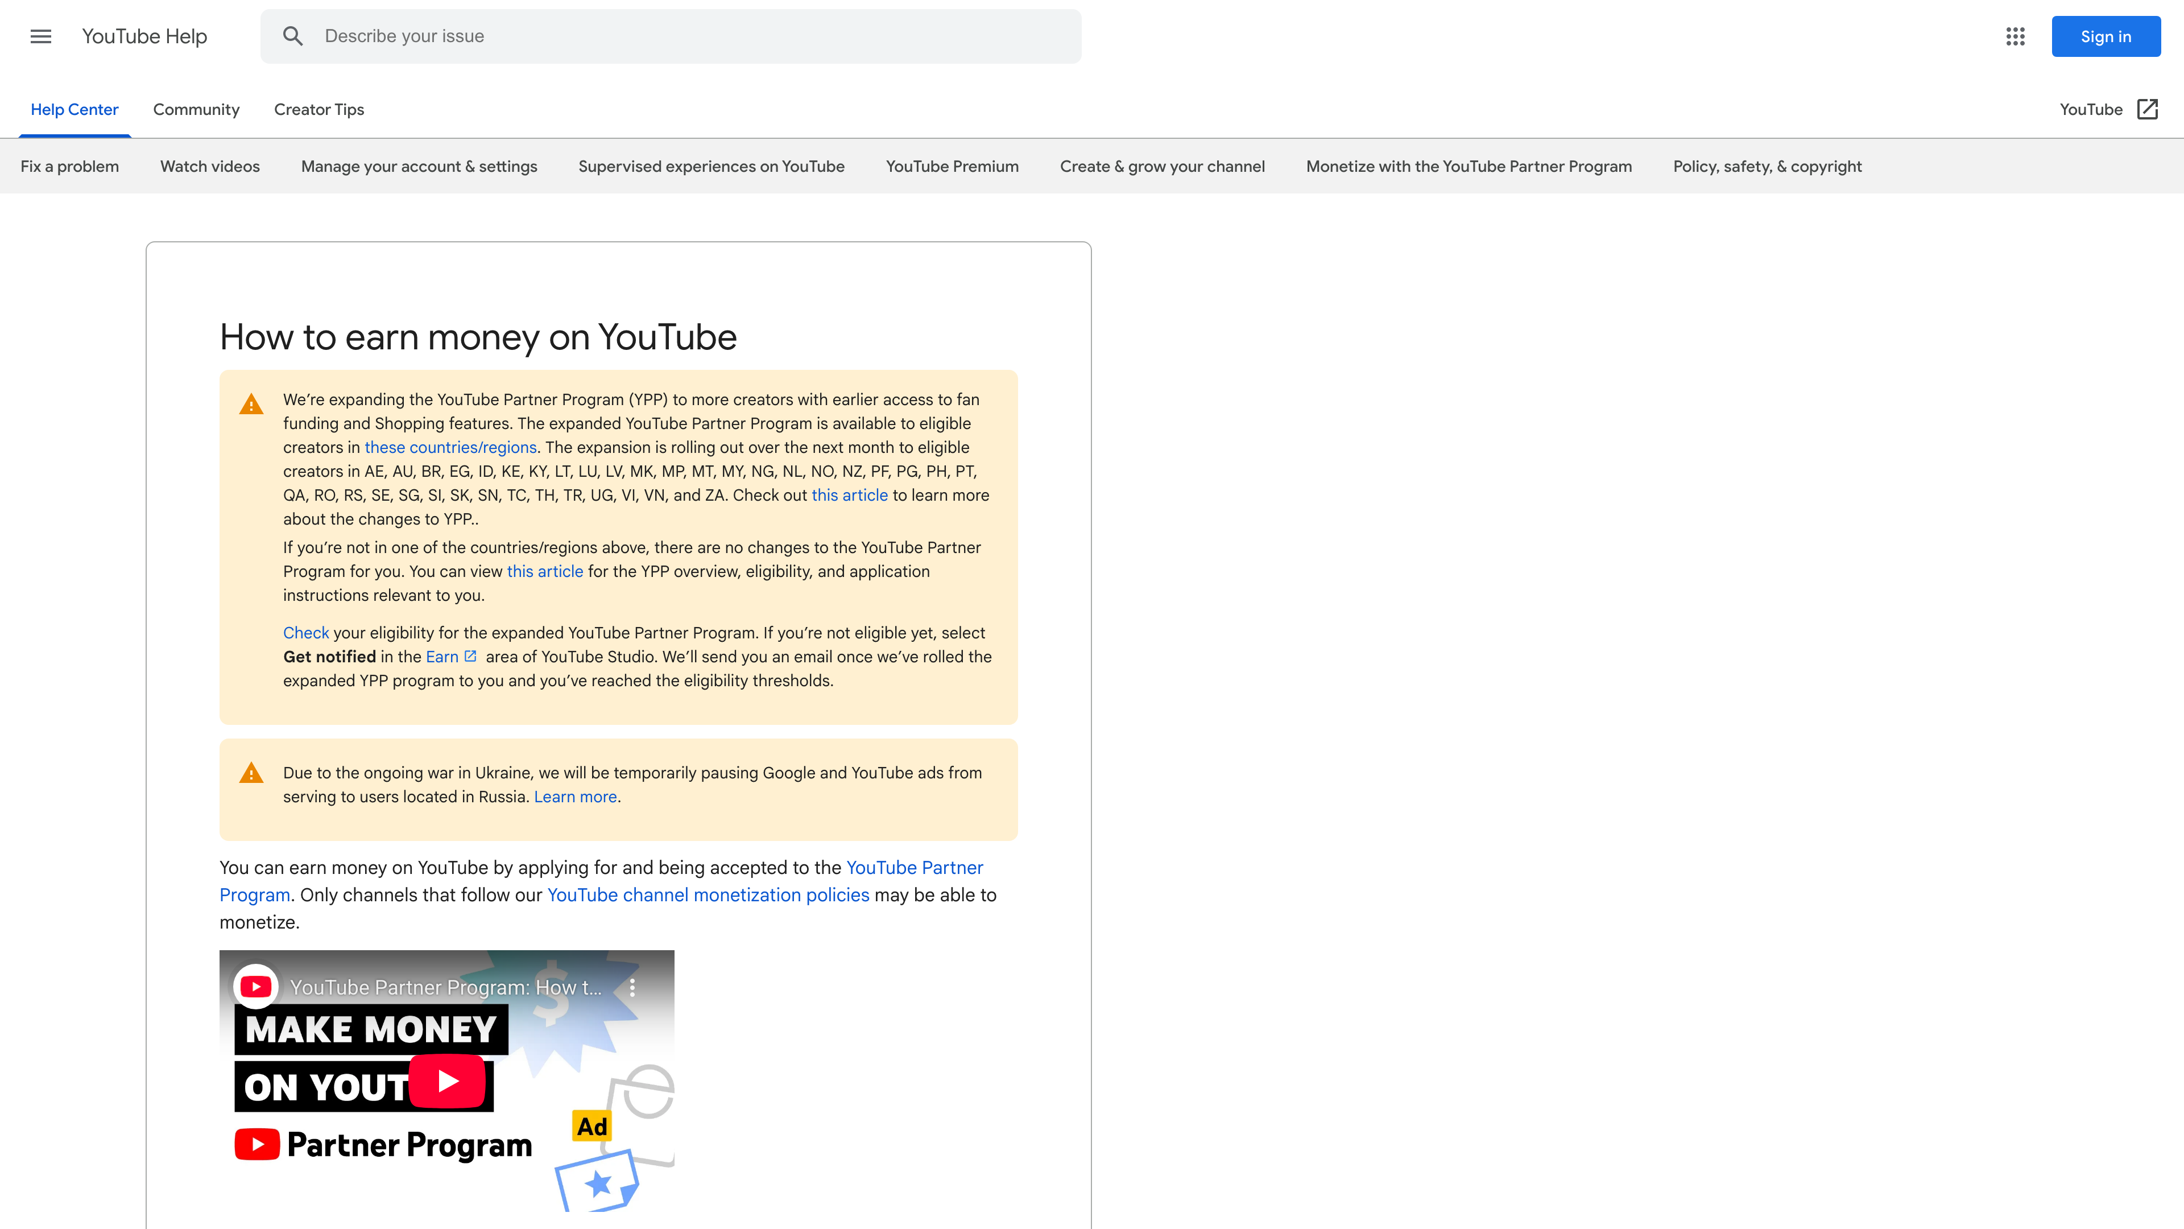2184x1229 pixels.
Task: Switch to the Community tab
Action: click(x=196, y=109)
